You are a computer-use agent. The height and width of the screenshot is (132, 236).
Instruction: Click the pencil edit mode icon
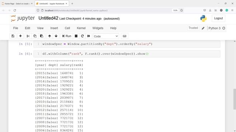click(x=203, y=28)
